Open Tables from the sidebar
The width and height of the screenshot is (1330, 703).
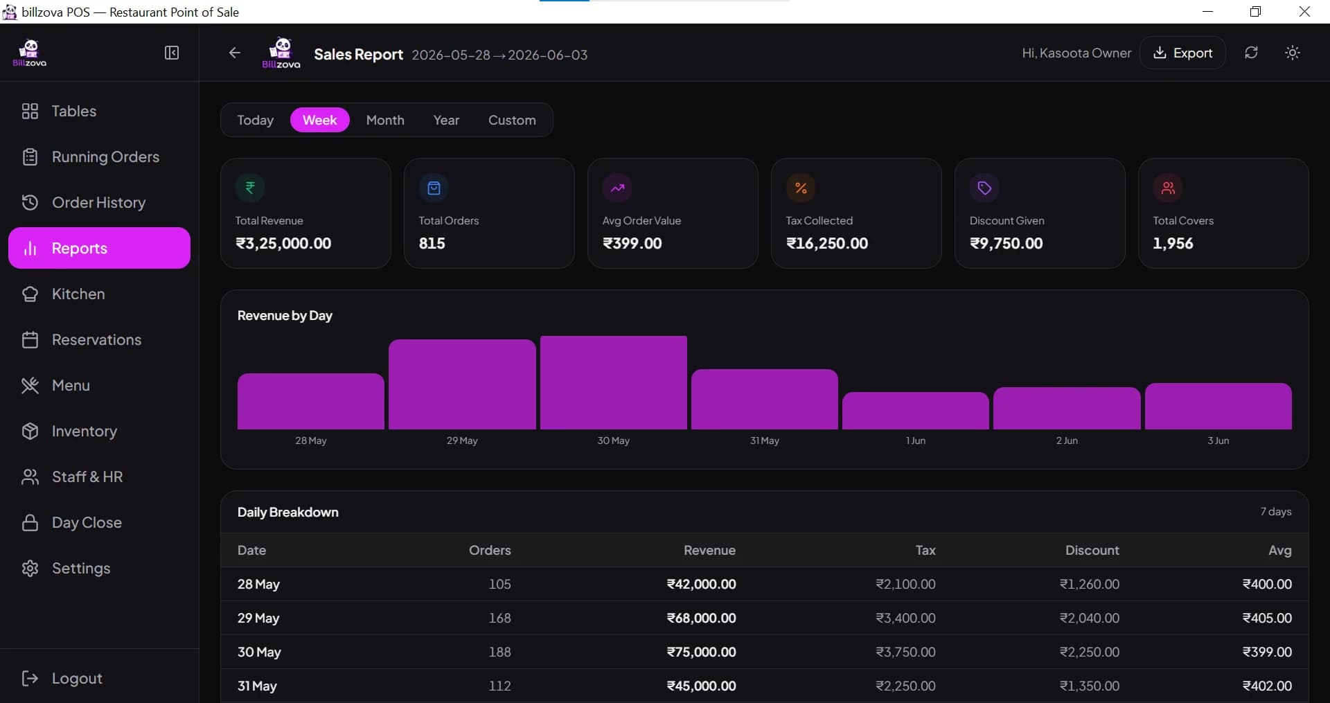click(x=99, y=111)
